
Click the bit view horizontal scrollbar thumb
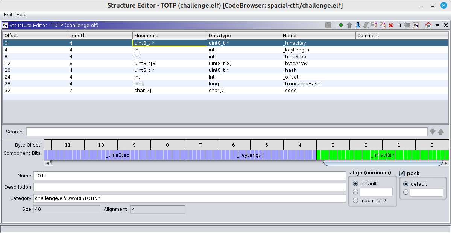383,163
